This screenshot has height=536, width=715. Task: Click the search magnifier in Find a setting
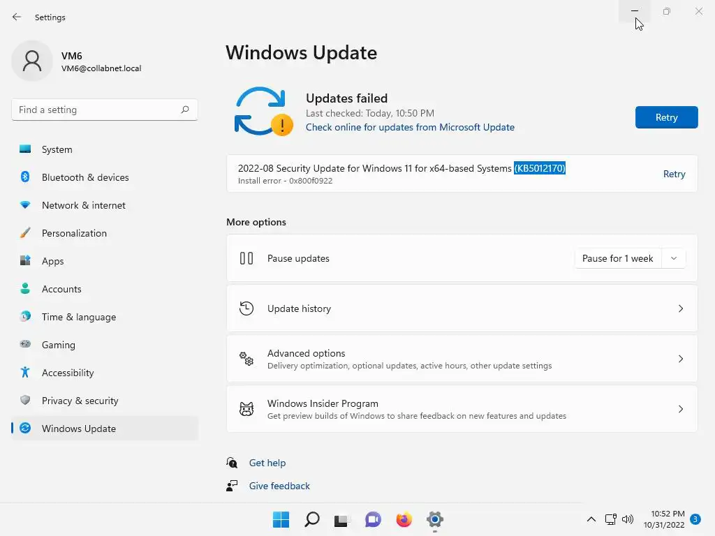point(185,110)
